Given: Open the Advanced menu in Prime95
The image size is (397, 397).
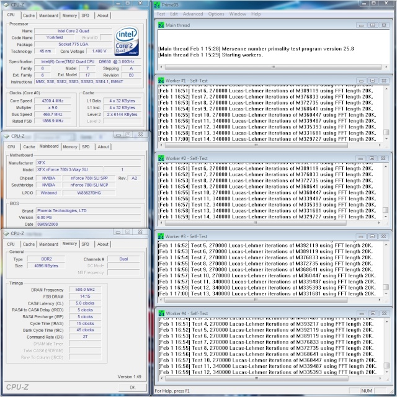Looking at the screenshot, I should pos(193,14).
